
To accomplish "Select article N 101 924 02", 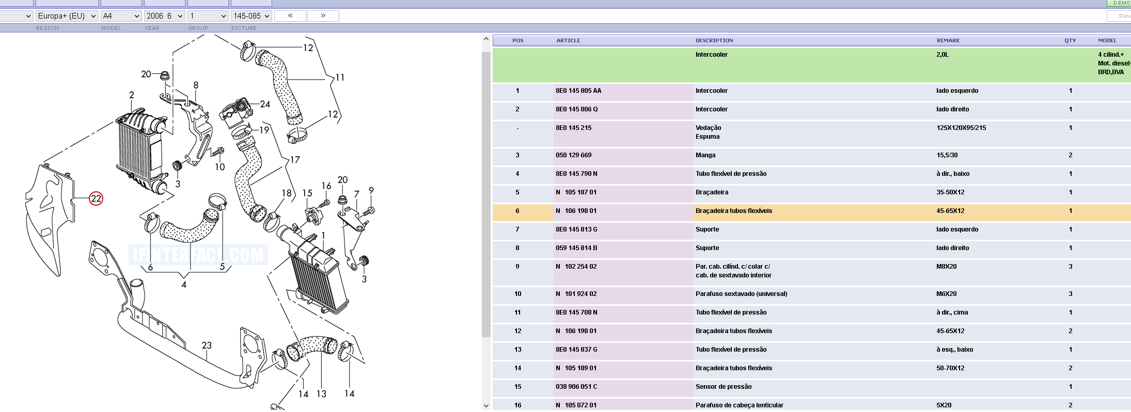I will [x=576, y=294].
